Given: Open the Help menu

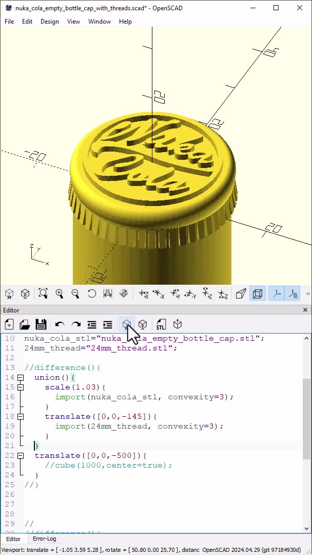Looking at the screenshot, I should 125,22.
